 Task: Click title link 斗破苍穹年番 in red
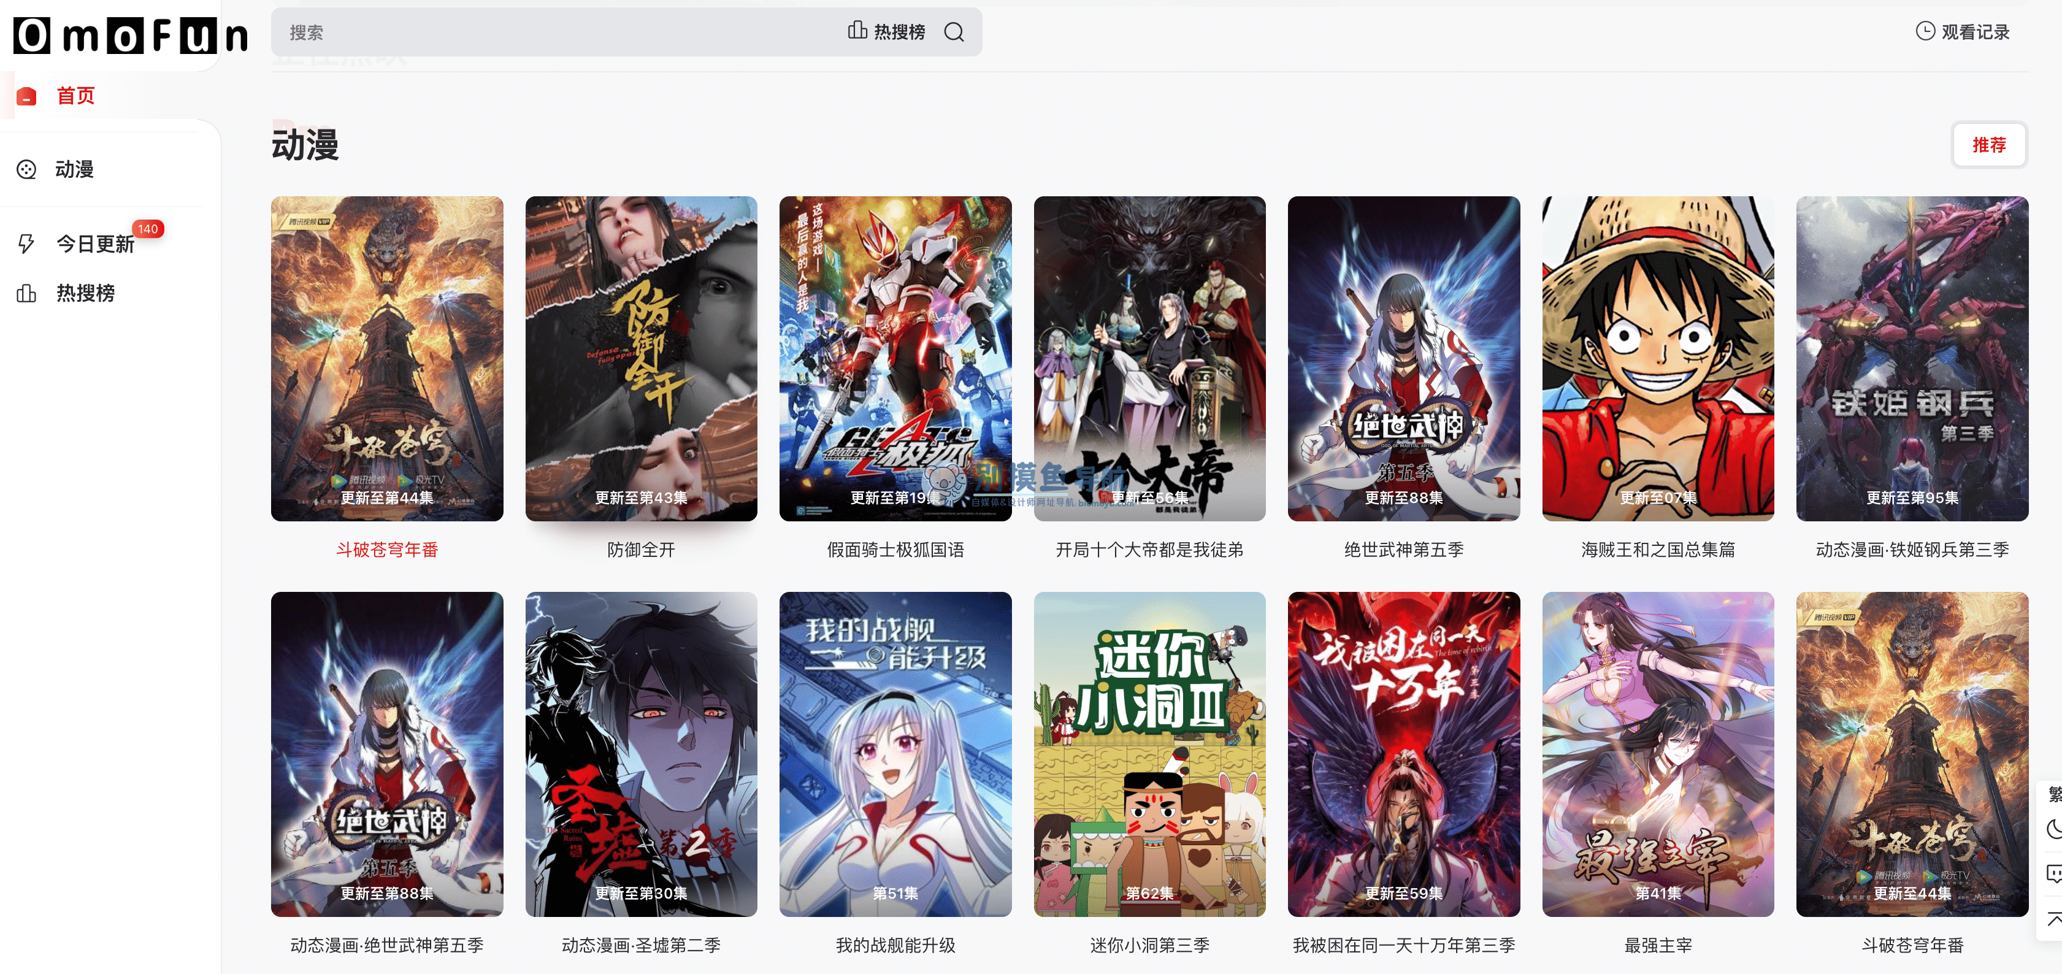pos(388,550)
